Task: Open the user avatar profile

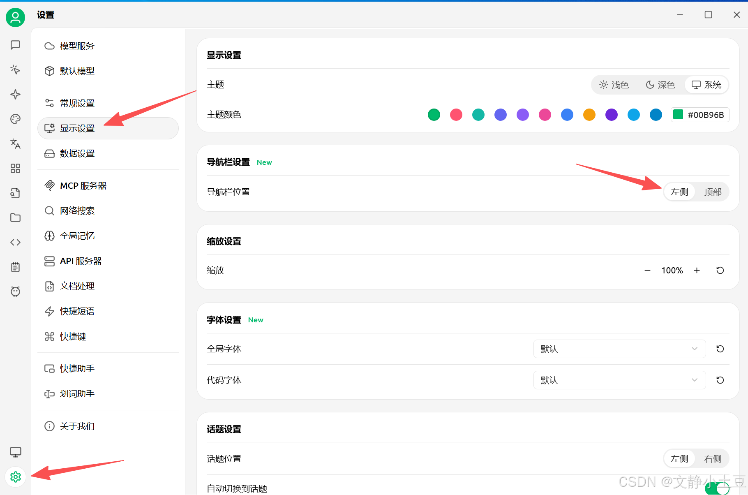Action: point(15,17)
